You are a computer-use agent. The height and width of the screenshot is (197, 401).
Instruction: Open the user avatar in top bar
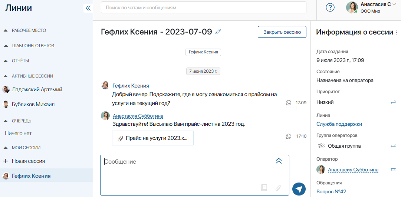point(352,8)
